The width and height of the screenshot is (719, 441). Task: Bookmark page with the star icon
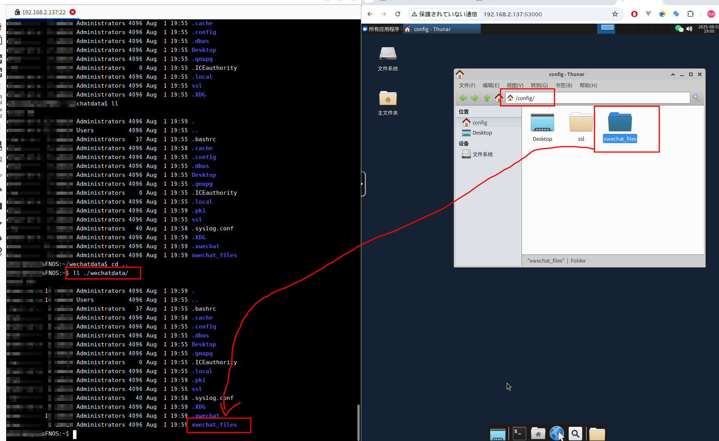pos(615,14)
